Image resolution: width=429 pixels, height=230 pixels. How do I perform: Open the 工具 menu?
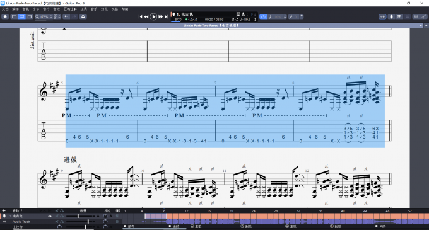pos(84,9)
